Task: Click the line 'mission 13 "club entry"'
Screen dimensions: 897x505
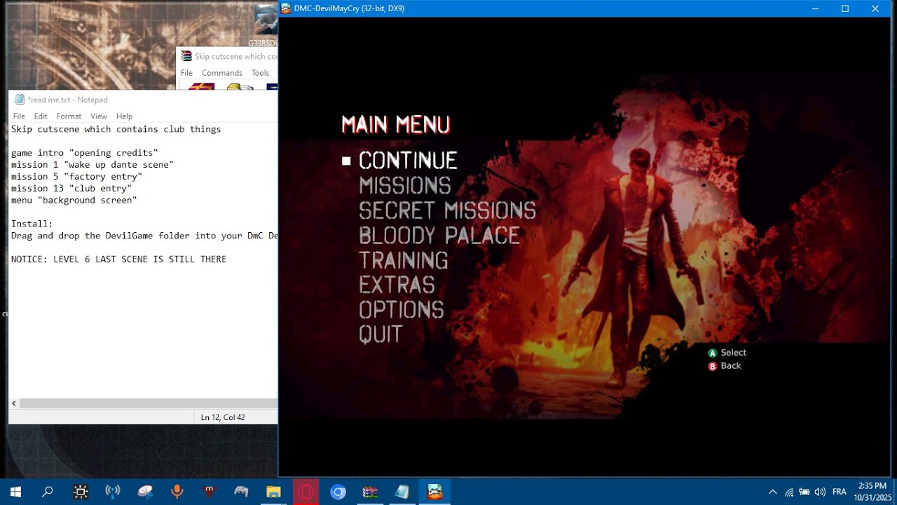Action: pos(71,188)
